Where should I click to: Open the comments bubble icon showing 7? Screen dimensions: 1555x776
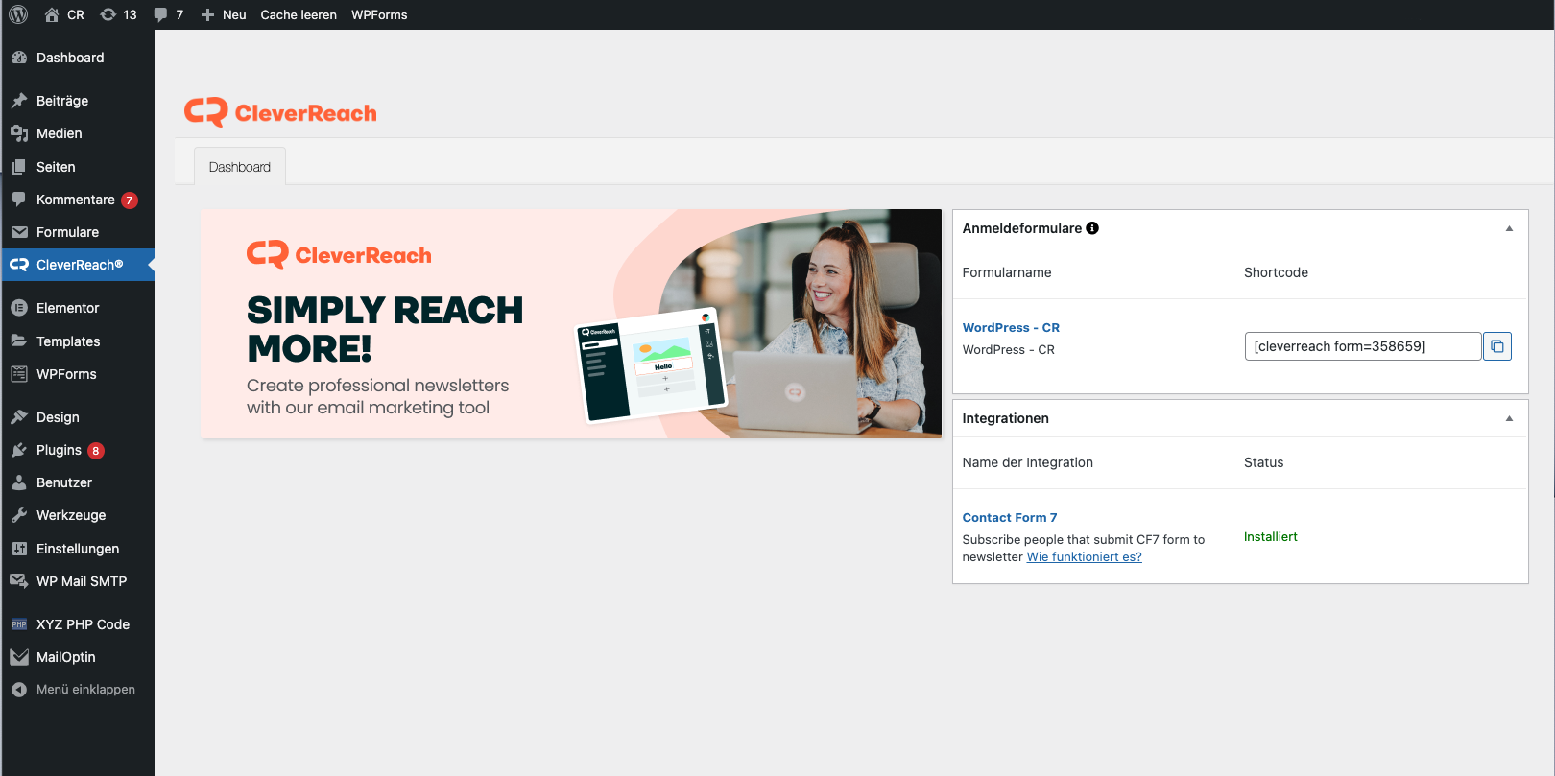[160, 14]
